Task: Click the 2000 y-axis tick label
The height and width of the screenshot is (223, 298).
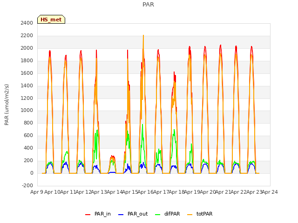Action: click(x=27, y=48)
